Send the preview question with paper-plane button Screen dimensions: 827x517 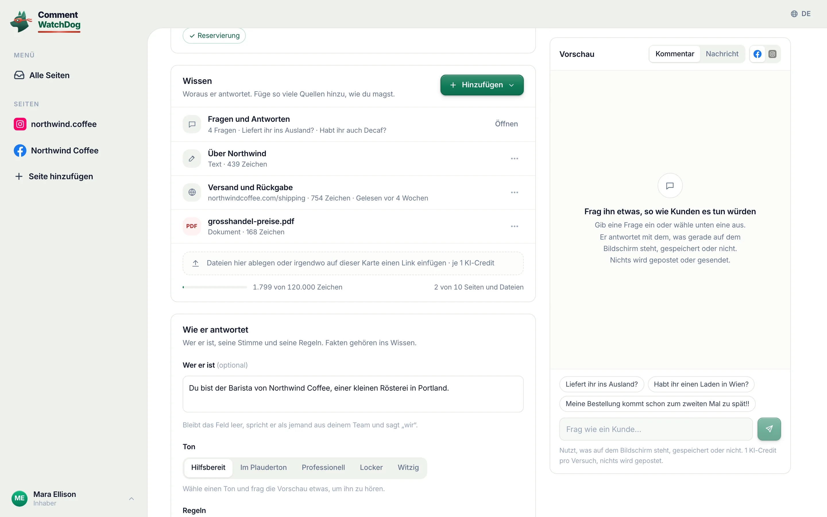(x=769, y=429)
